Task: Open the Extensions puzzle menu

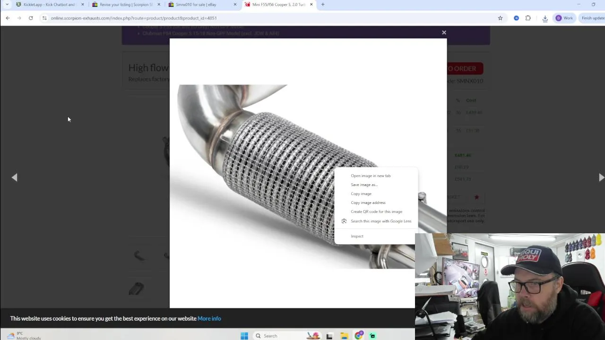Action: [528, 18]
